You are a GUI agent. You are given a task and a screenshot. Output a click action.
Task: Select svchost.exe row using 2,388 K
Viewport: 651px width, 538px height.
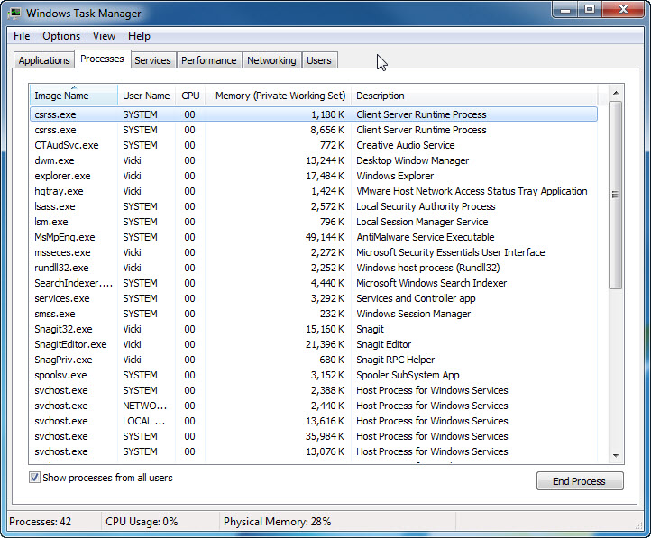(314, 391)
